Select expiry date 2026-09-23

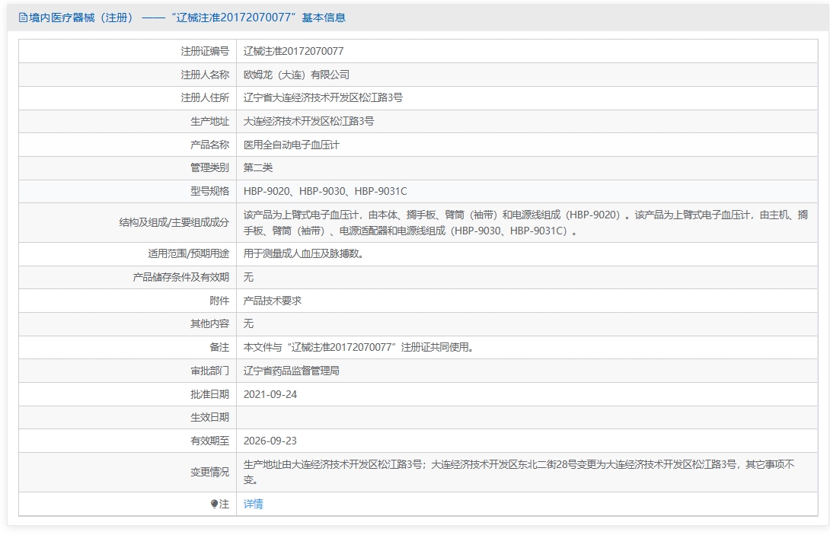tap(270, 441)
